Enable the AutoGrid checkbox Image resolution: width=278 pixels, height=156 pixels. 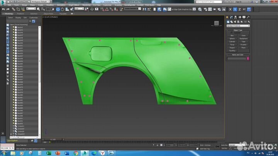pyautogui.click(x=232, y=33)
